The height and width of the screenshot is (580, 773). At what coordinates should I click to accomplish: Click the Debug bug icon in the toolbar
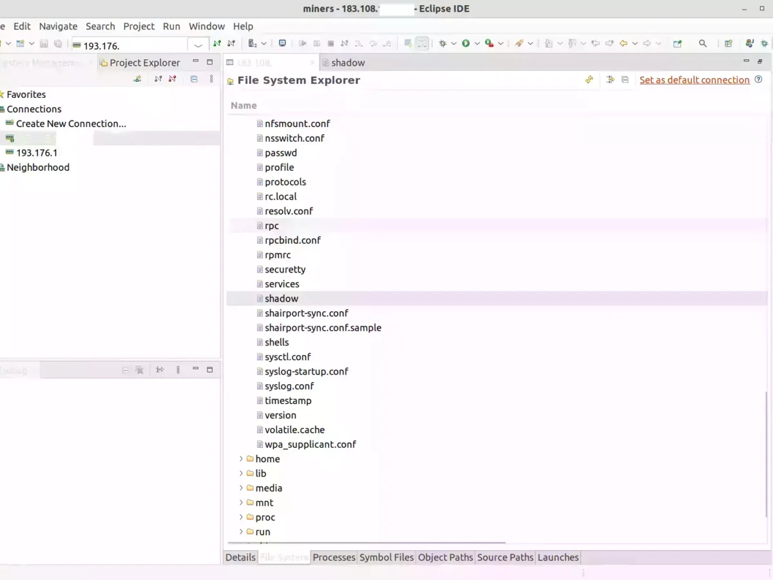[443, 44]
